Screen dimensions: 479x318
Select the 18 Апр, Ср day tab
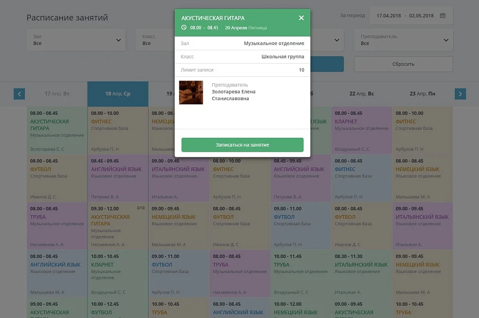coord(118,94)
